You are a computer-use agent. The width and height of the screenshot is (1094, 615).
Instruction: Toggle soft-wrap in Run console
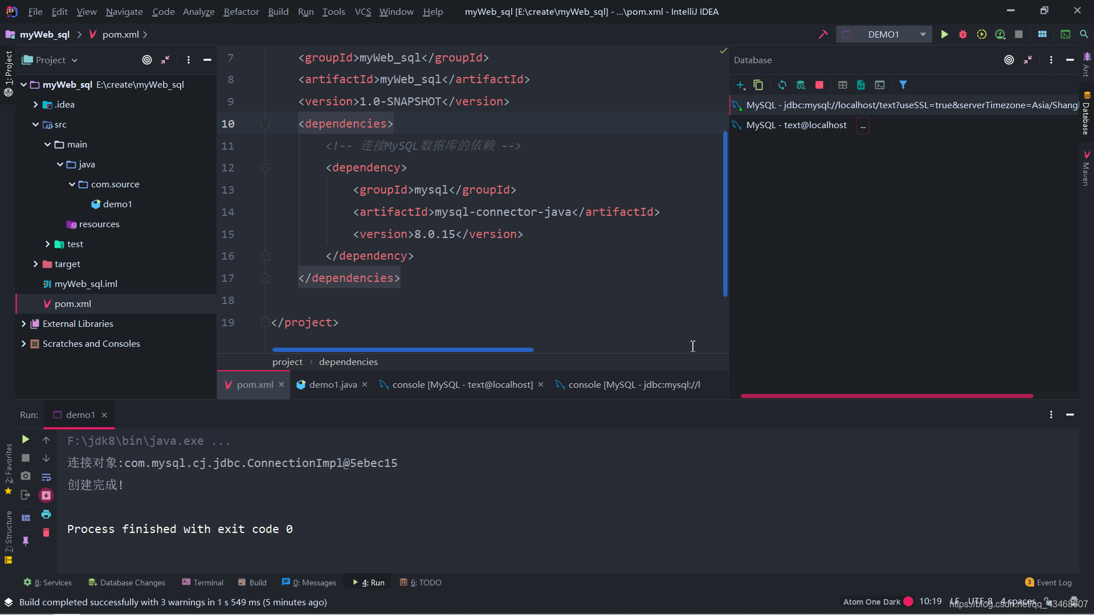tap(46, 477)
